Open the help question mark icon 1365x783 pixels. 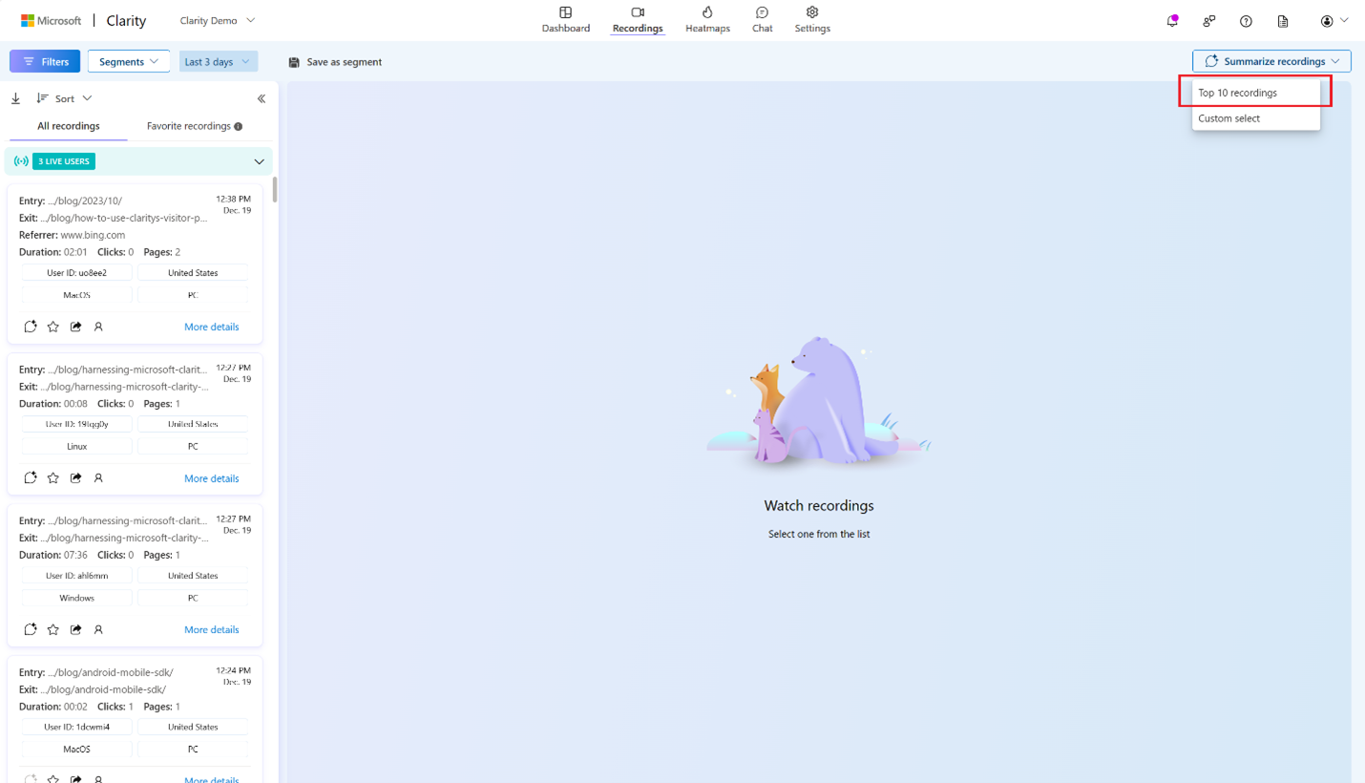tap(1246, 21)
